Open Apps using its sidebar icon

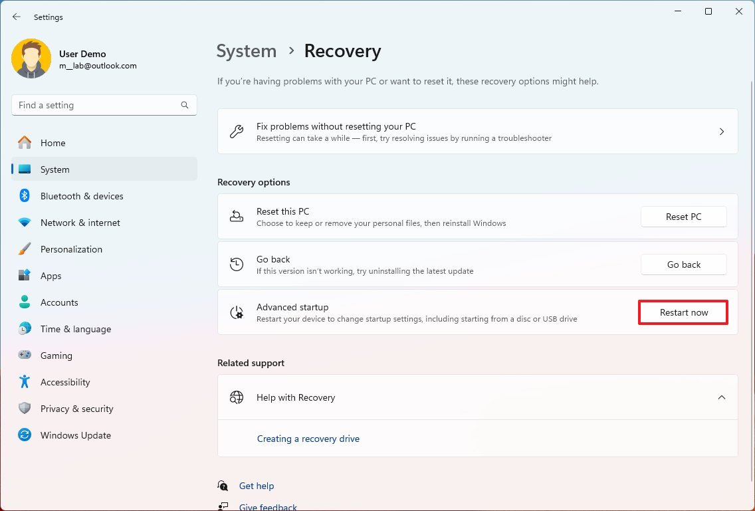coord(27,276)
